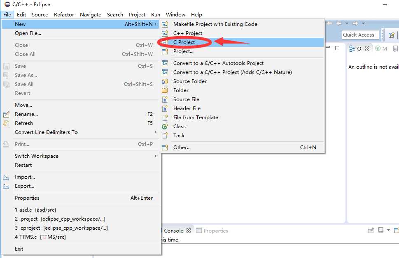Open the back history dropdown arrow
399x258 pixels.
click(347, 23)
